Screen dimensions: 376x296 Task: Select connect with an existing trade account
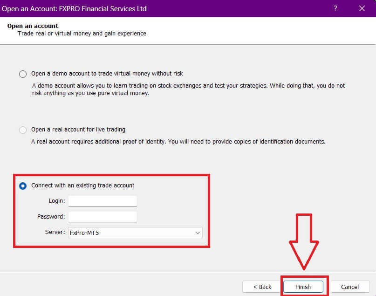(x=22, y=186)
